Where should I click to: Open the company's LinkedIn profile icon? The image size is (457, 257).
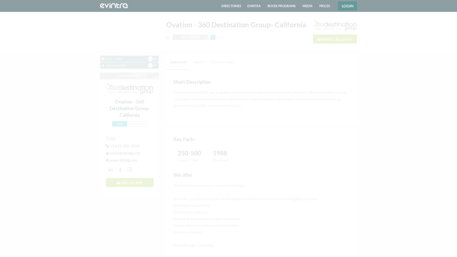110,170
